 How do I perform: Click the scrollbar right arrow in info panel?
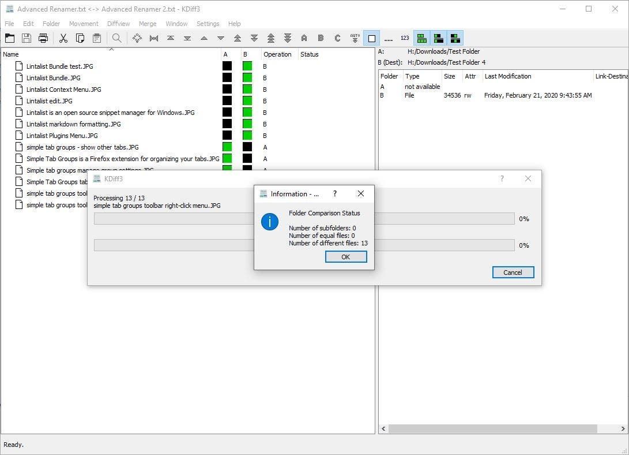coord(623,429)
